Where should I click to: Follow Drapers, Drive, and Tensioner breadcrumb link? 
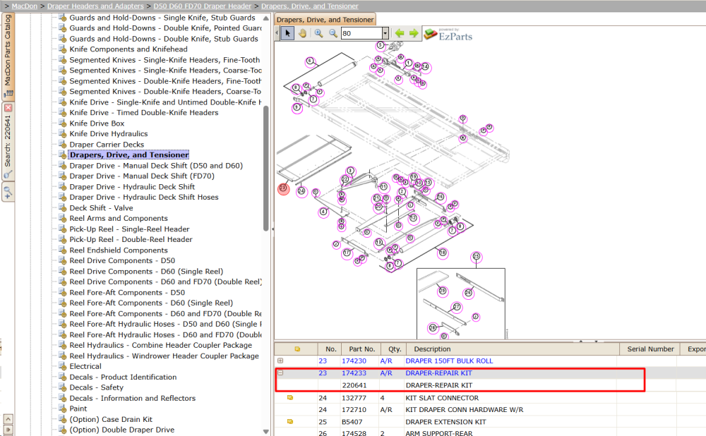[310, 6]
